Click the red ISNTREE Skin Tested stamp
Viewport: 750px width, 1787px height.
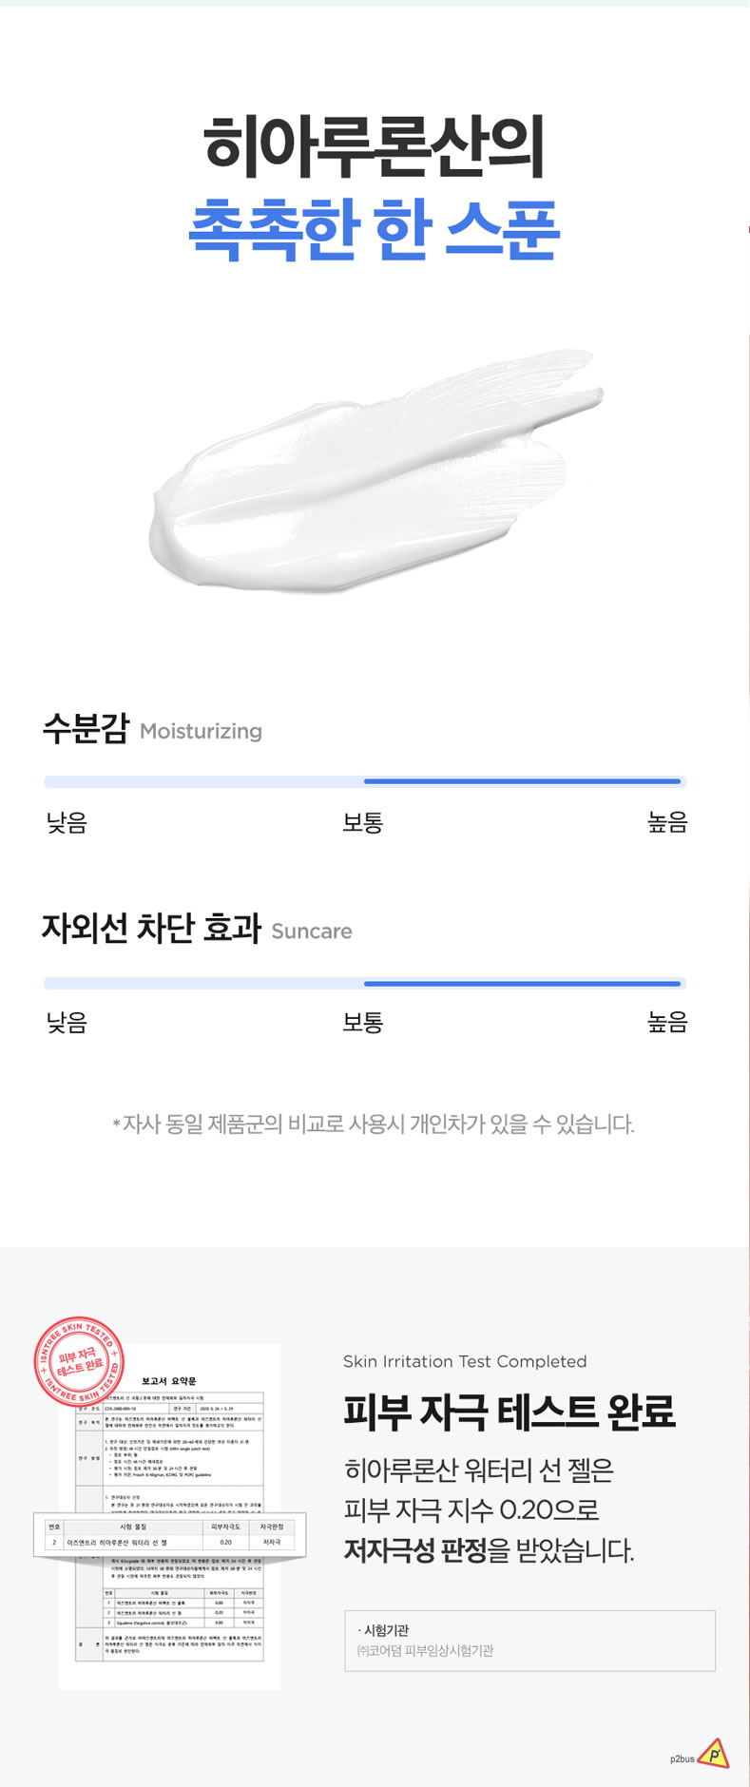tap(79, 1363)
